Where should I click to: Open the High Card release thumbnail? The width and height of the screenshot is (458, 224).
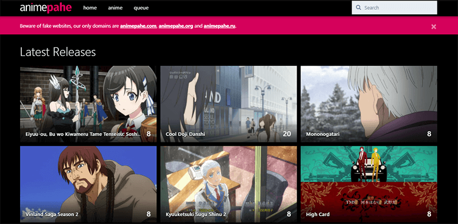coord(369,185)
